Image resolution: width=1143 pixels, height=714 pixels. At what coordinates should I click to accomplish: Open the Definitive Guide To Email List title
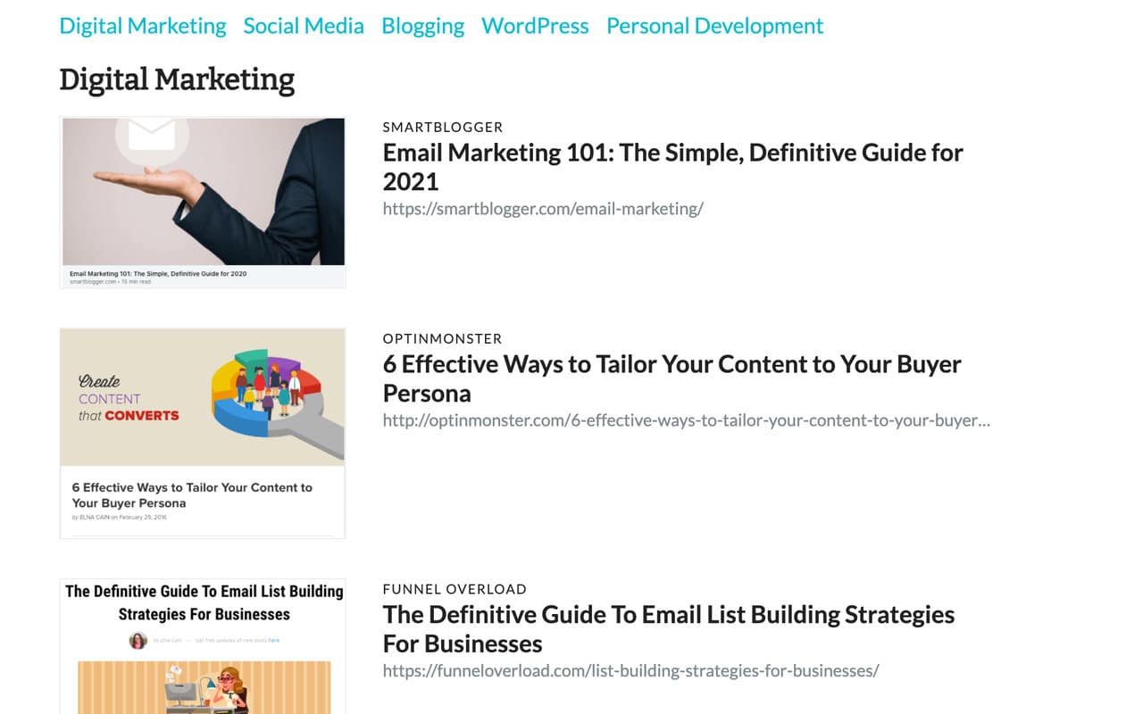(x=668, y=629)
